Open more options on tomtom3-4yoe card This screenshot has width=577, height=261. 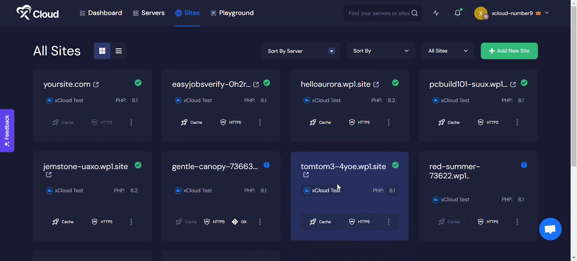coord(389,222)
